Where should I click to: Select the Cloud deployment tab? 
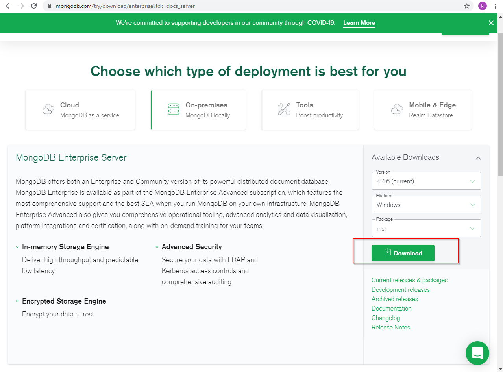click(80, 110)
